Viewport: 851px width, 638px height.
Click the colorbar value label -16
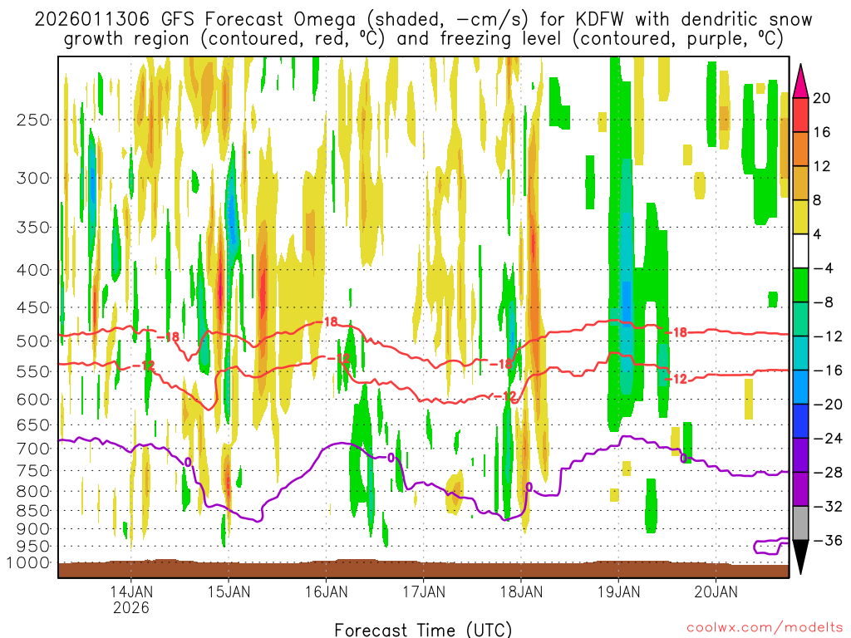tap(827, 370)
